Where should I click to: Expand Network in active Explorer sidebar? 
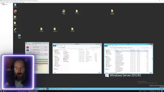[105, 69]
